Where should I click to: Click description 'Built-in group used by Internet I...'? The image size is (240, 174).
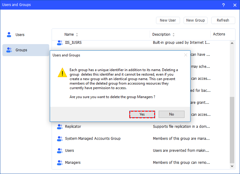pos(181,43)
